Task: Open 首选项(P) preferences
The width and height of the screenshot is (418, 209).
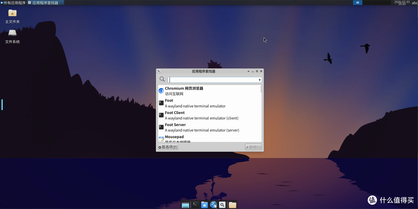Action: click(x=168, y=147)
